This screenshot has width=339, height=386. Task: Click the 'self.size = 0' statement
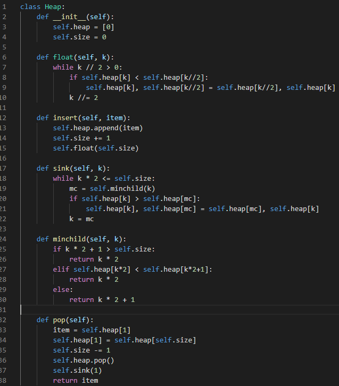click(x=80, y=37)
